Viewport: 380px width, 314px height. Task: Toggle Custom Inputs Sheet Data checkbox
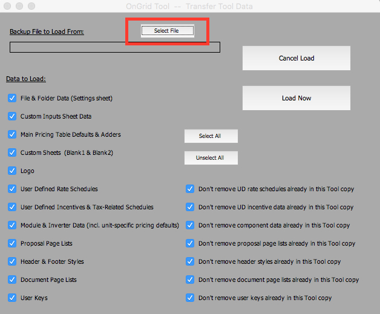12,116
